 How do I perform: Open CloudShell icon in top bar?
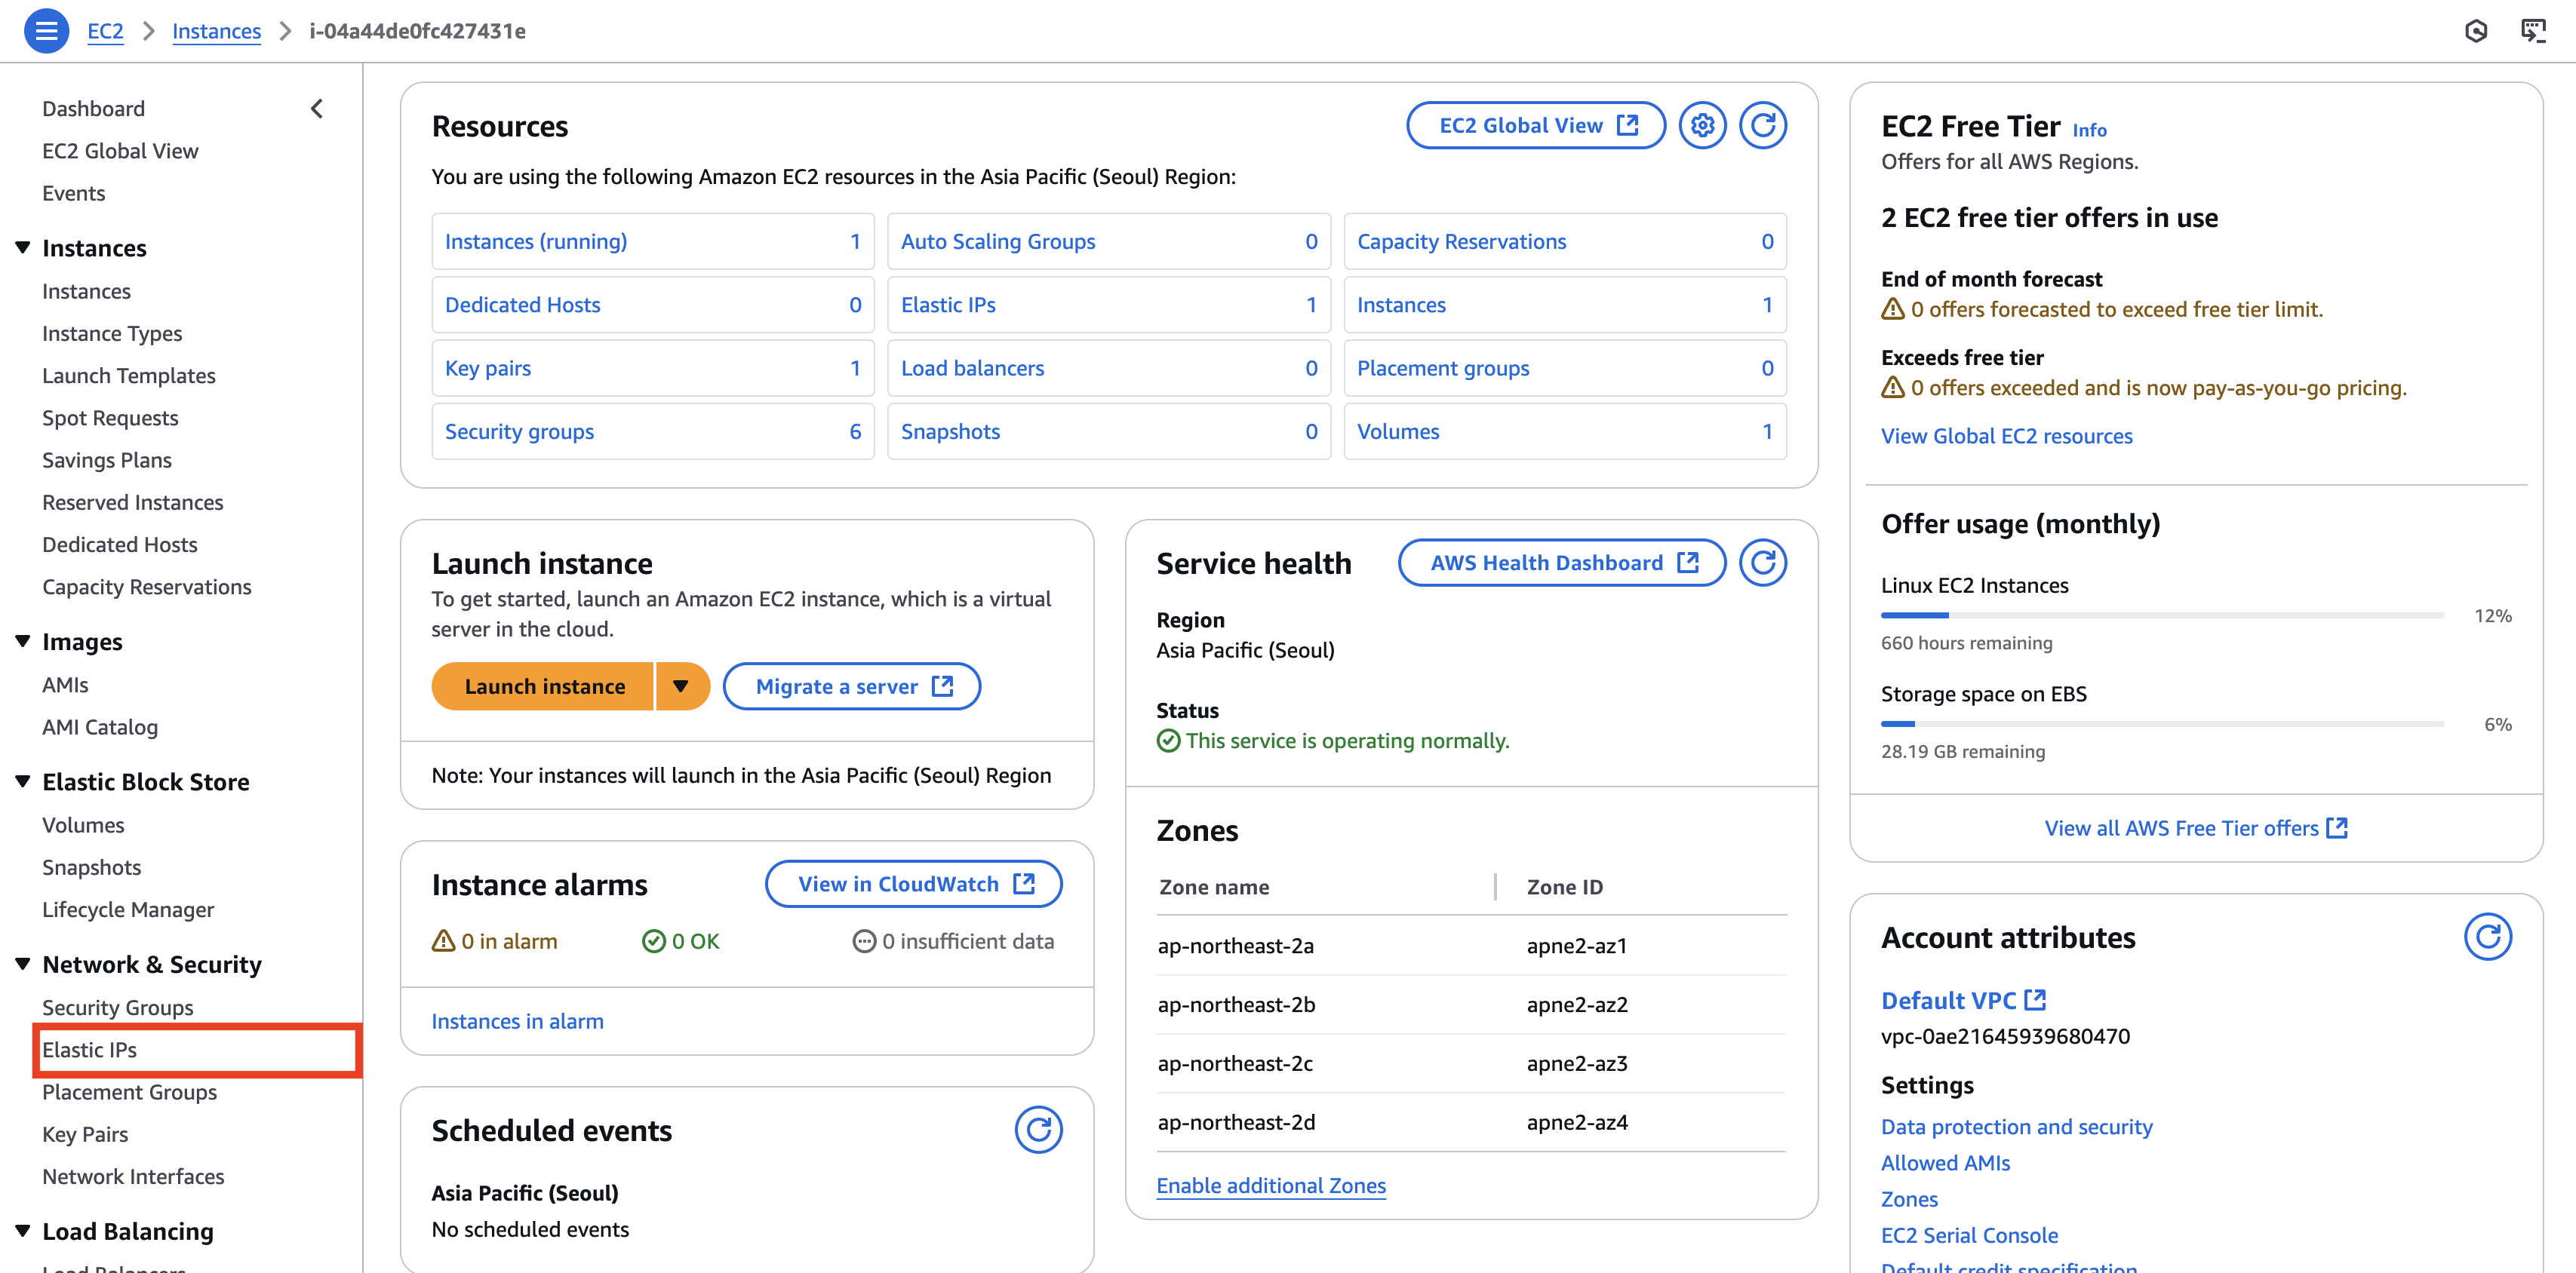[2532, 31]
